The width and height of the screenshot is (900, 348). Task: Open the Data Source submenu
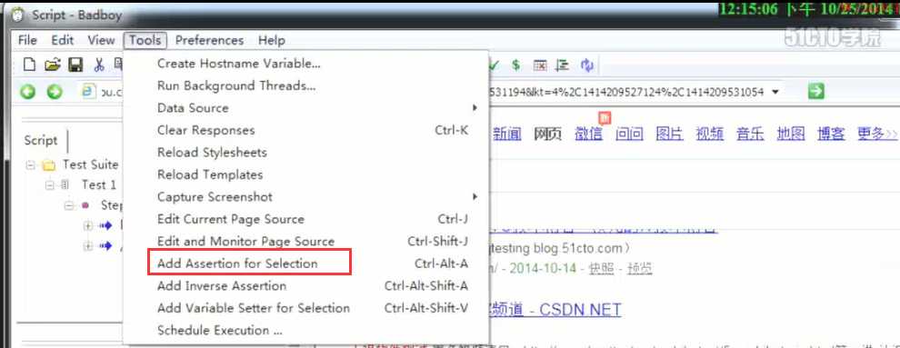click(306, 108)
